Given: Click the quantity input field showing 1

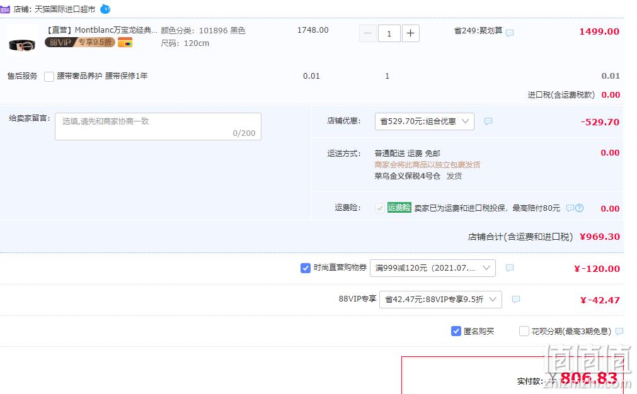Looking at the screenshot, I should coord(389,33).
